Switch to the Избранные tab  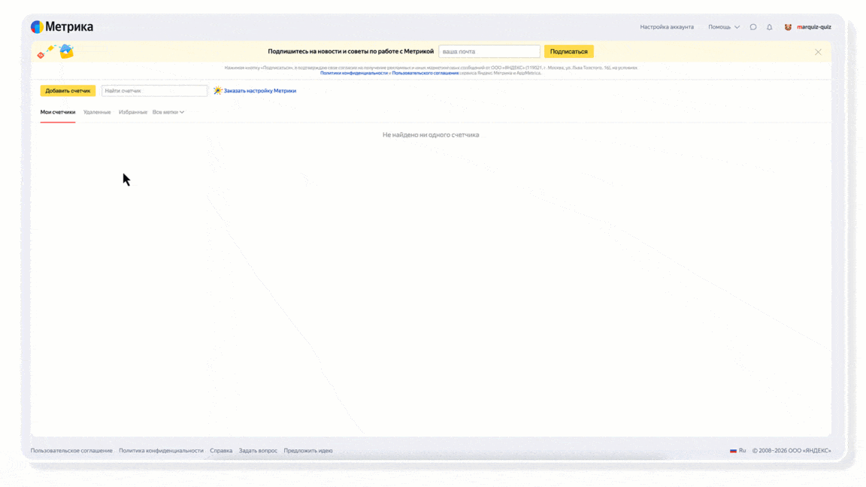tap(132, 112)
